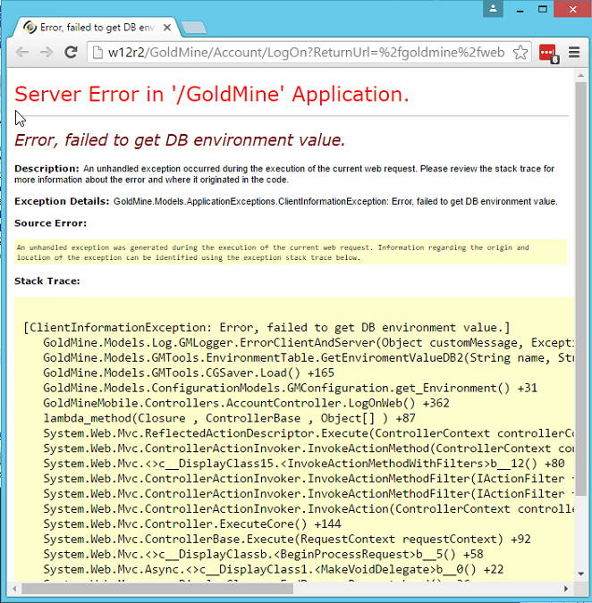This screenshot has width=592, height=603.
Task: Click the page info icon in address bar
Action: point(98,53)
